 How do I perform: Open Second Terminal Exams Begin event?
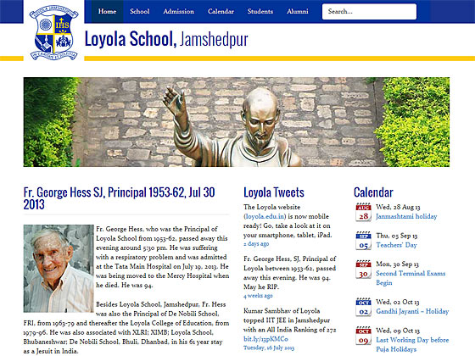(411, 278)
